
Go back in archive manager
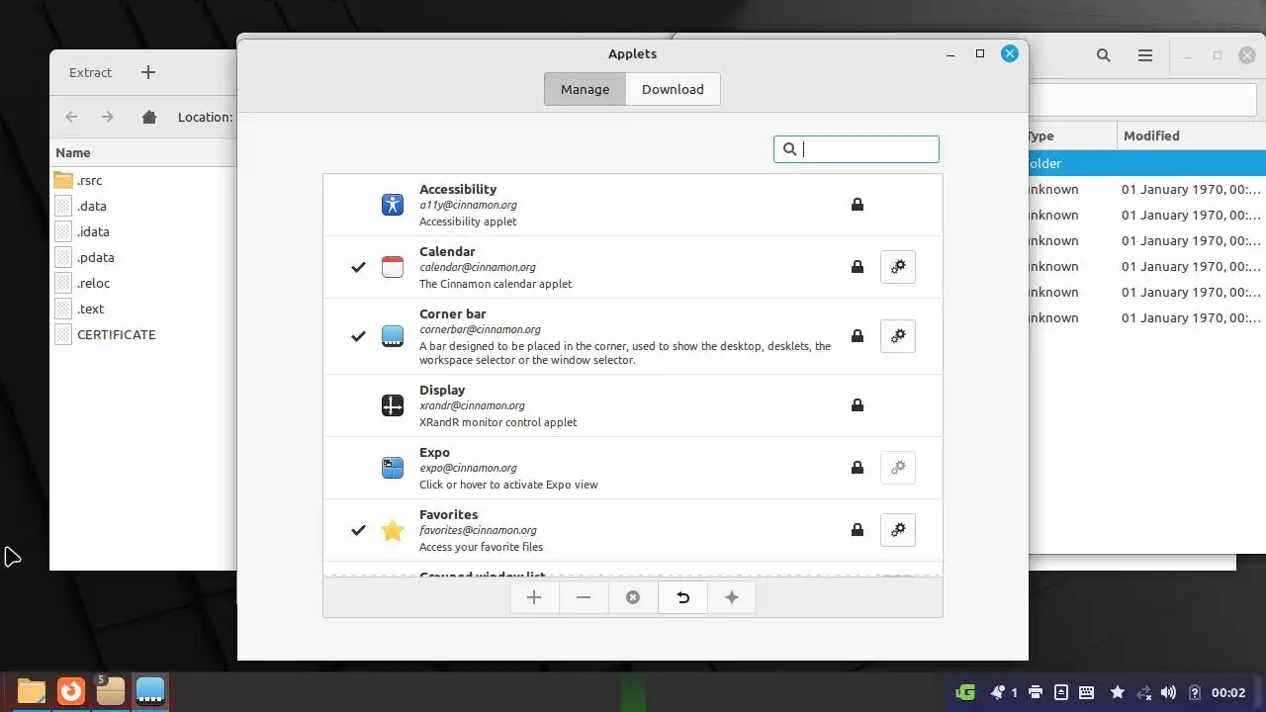pyautogui.click(x=71, y=117)
